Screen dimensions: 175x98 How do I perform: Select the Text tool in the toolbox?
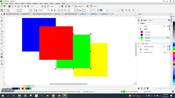(2, 44)
